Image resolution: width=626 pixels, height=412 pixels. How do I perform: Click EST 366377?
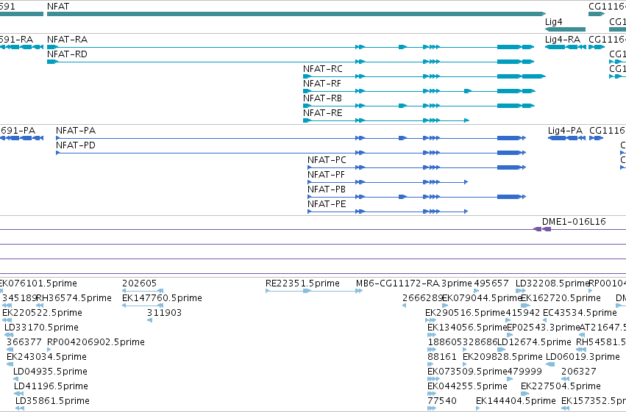(x=24, y=342)
